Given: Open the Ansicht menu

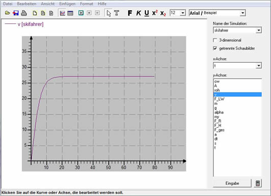Looking at the screenshot, I should (47, 4).
